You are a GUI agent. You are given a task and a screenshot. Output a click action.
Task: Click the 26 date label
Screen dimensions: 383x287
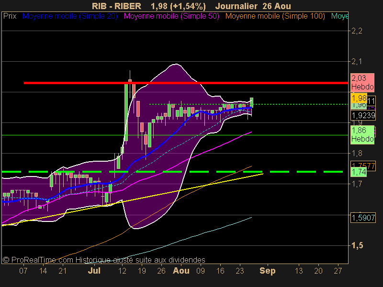tap(161, 271)
